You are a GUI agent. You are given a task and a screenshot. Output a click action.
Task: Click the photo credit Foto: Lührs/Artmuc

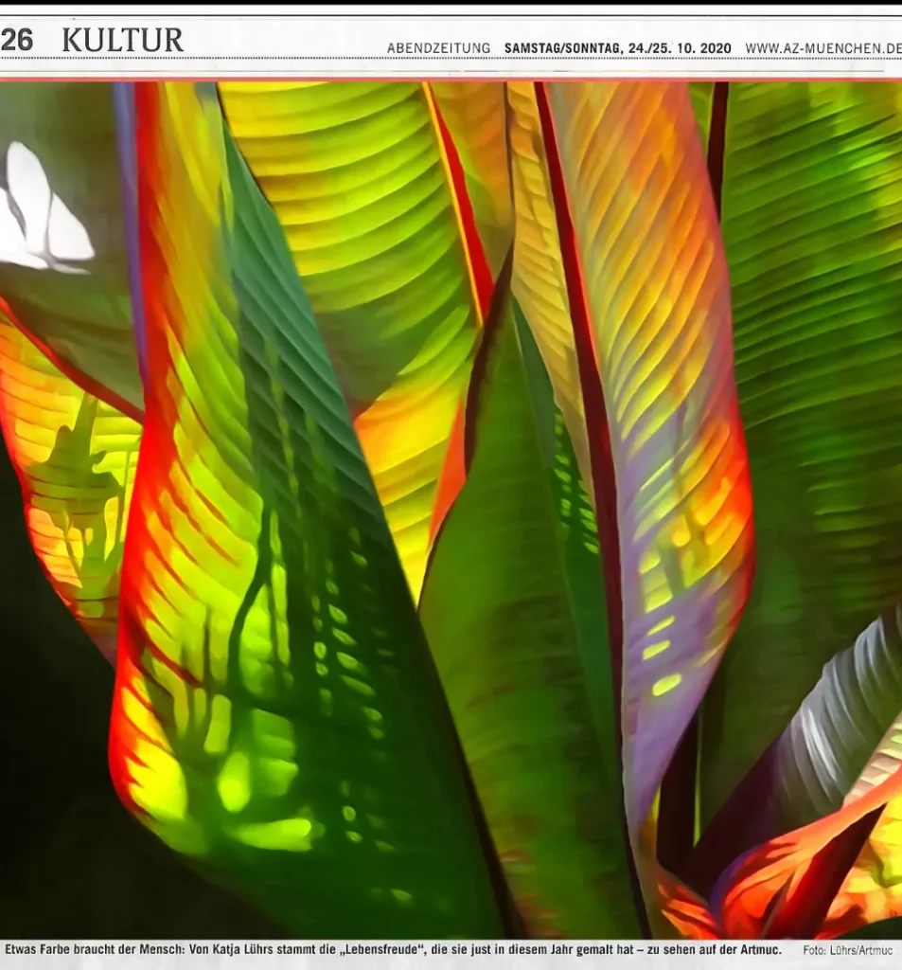click(846, 950)
